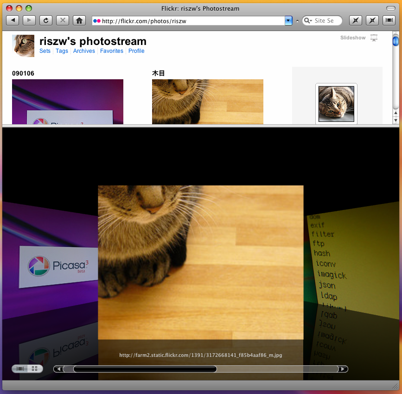
Task: Click the cover flow horizontal scroll thumb
Action: pos(145,369)
